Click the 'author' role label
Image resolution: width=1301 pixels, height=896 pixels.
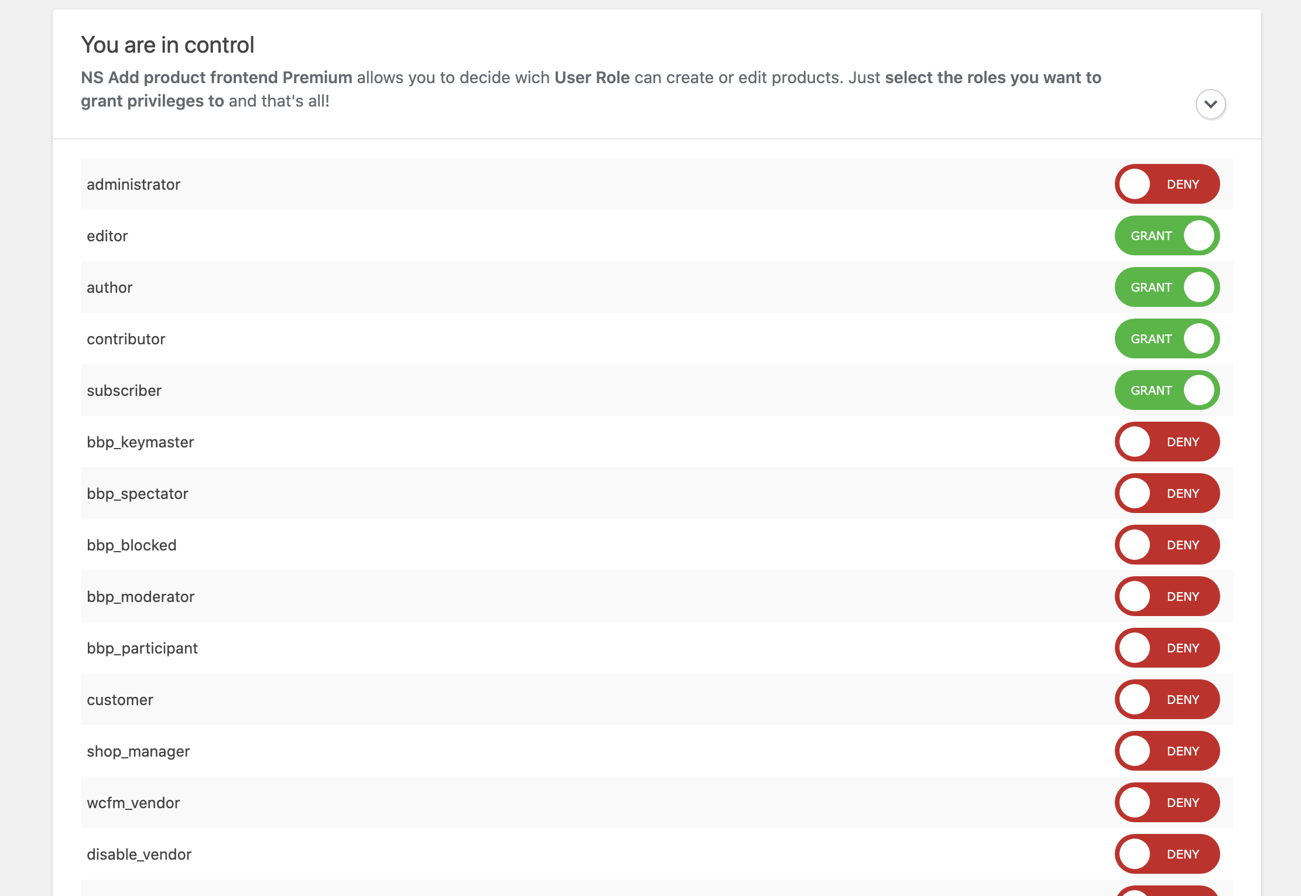(x=109, y=288)
